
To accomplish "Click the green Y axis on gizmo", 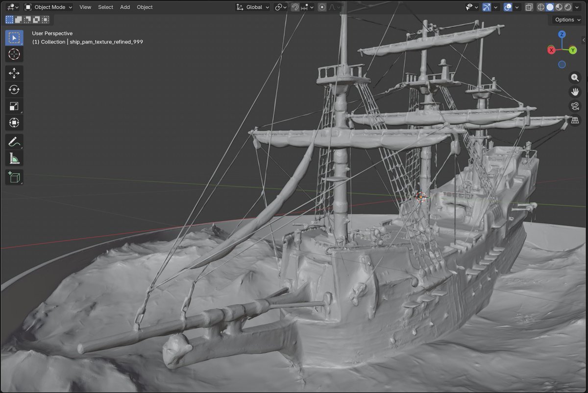I will click(573, 50).
